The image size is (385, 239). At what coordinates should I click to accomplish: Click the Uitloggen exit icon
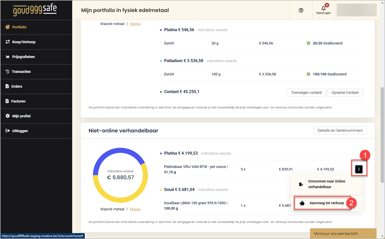pyautogui.click(x=8, y=131)
